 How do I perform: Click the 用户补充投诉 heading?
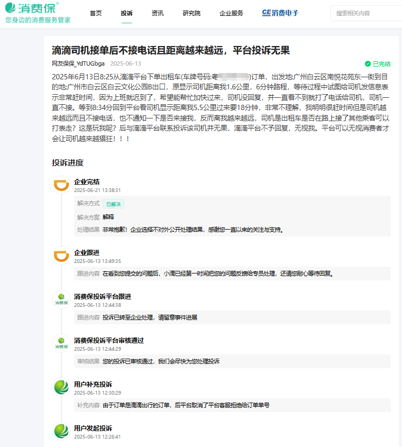click(93, 384)
